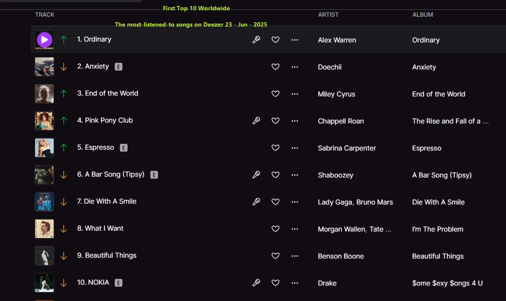The width and height of the screenshot is (506, 301).
Task: Go to album $ome $exy $ongs 4 U
Action: point(447,283)
